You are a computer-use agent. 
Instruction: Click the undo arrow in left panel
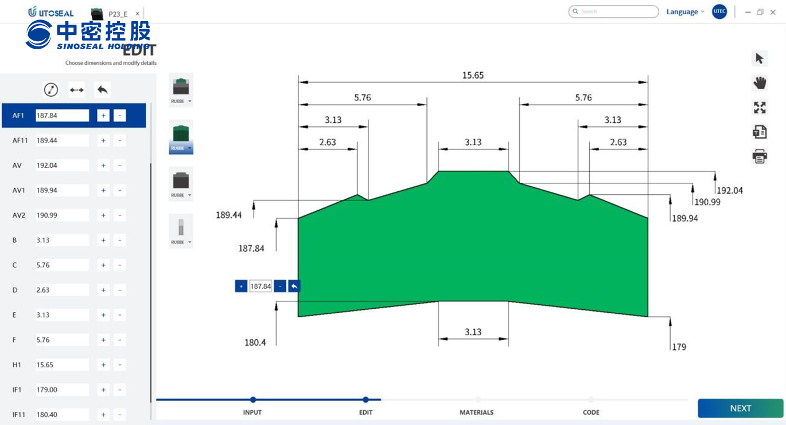[x=103, y=90]
